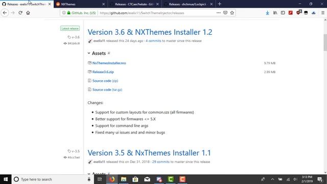The width and height of the screenshot is (327, 184).
Task: Open a new browser tab with plus
Action: pyautogui.click(x=219, y=4)
